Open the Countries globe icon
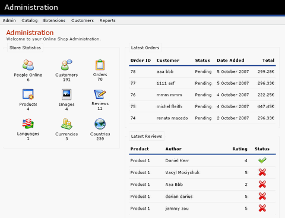The image size is (285, 218). click(x=100, y=124)
